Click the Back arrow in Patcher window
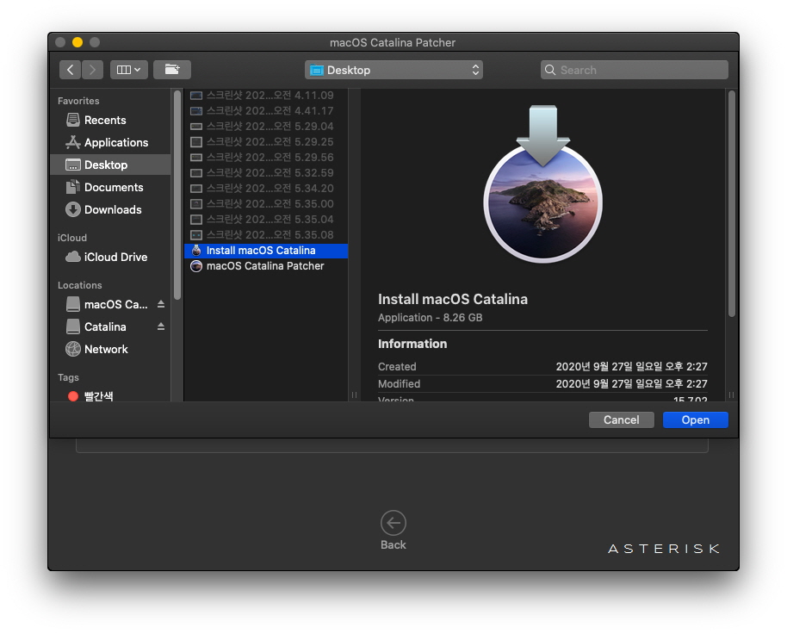787x634 pixels. 393,523
